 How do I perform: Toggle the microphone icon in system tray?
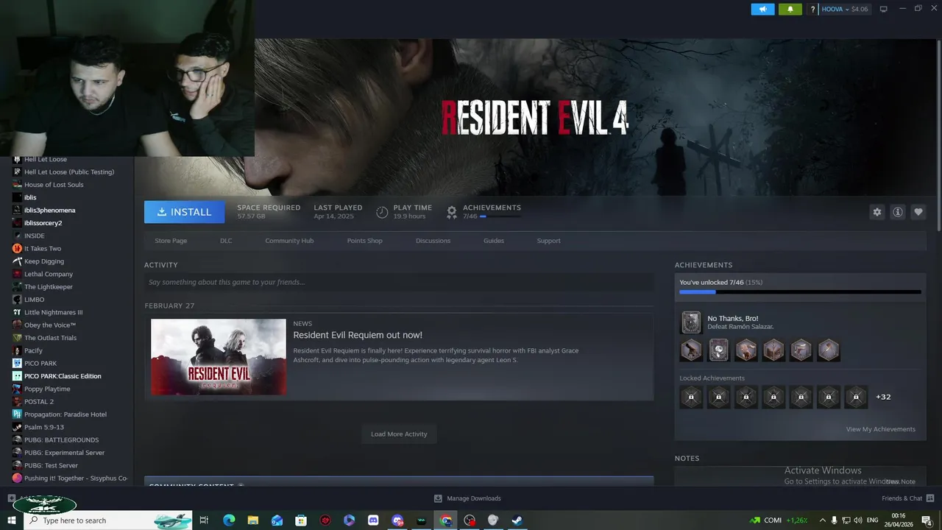tap(834, 520)
